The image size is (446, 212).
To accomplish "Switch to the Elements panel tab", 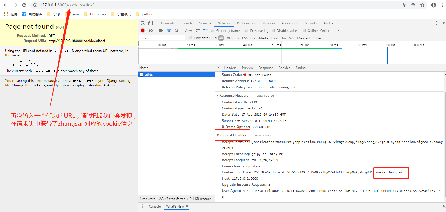I will [167, 23].
